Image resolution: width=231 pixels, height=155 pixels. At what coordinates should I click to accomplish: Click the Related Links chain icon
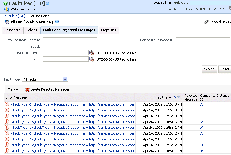[206, 22]
